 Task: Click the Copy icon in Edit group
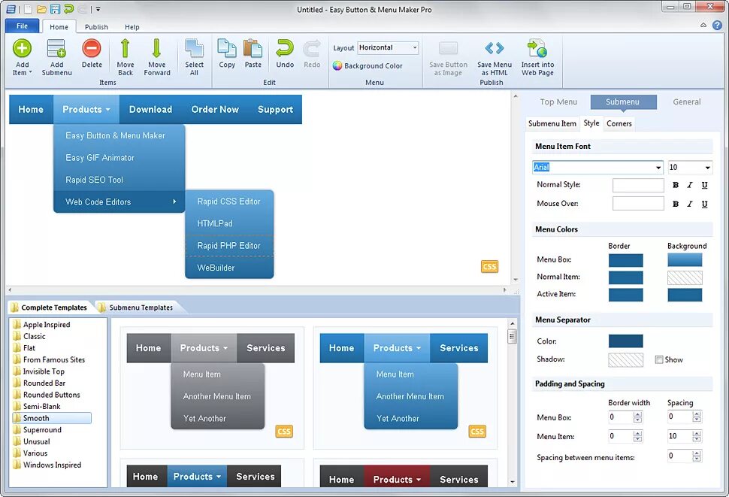[227, 48]
